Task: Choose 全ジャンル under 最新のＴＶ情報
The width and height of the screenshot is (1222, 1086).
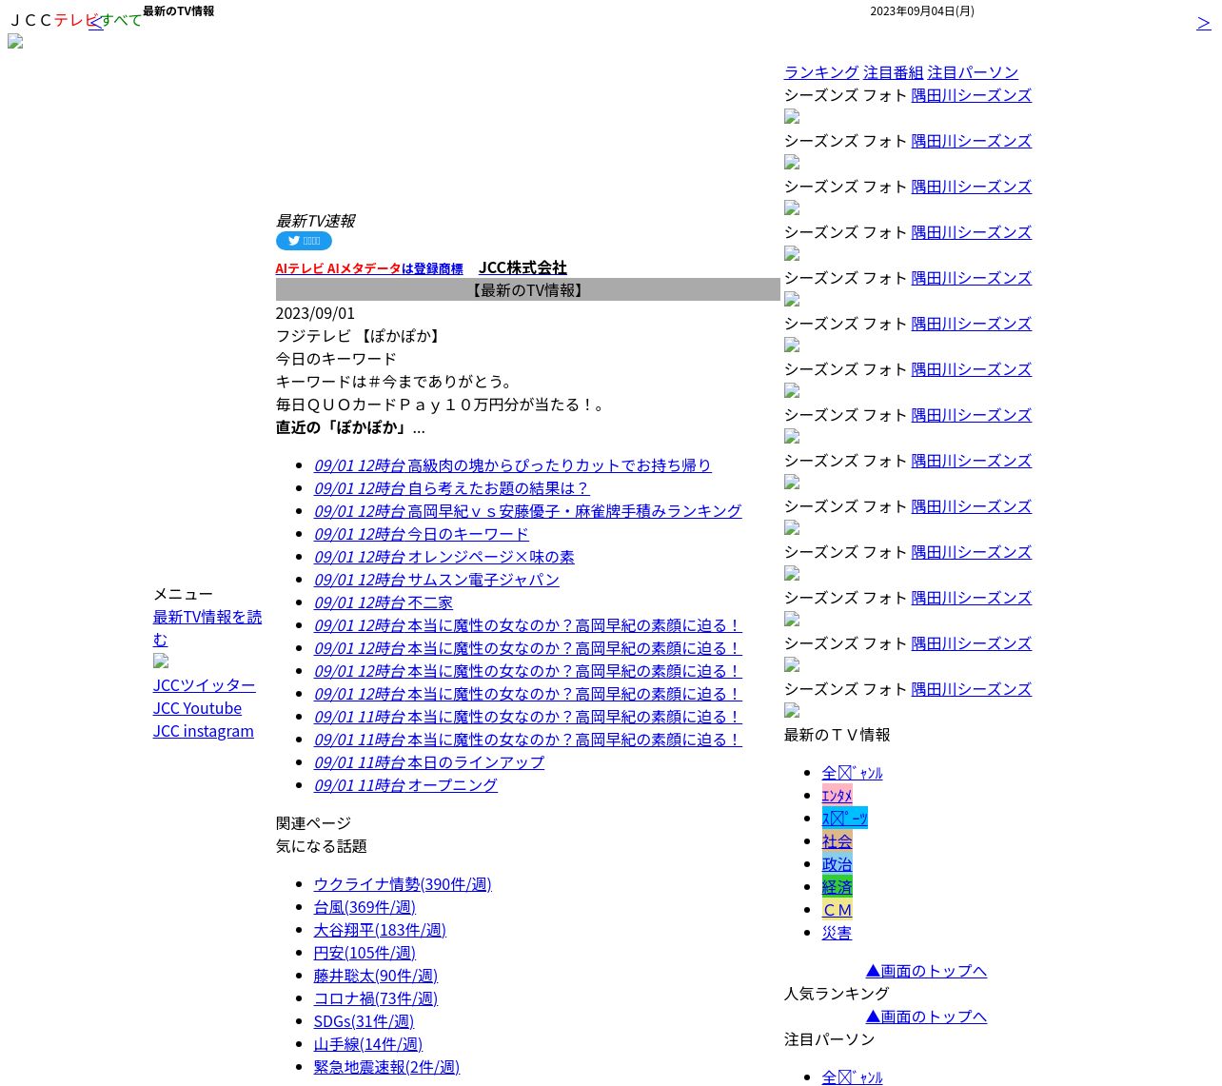Action: [853, 773]
